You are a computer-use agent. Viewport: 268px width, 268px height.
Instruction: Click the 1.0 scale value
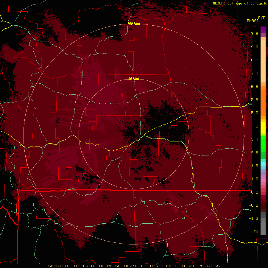pyautogui.click(x=255, y=179)
